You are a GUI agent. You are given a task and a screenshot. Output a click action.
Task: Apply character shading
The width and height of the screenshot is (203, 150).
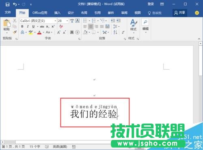tap(72, 32)
